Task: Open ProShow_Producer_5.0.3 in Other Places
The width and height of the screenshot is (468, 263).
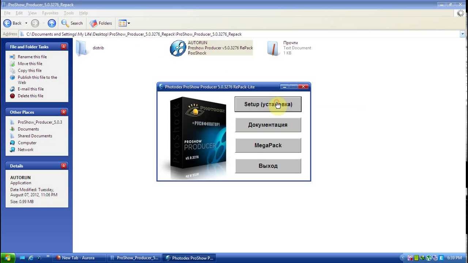Action: 40,122
